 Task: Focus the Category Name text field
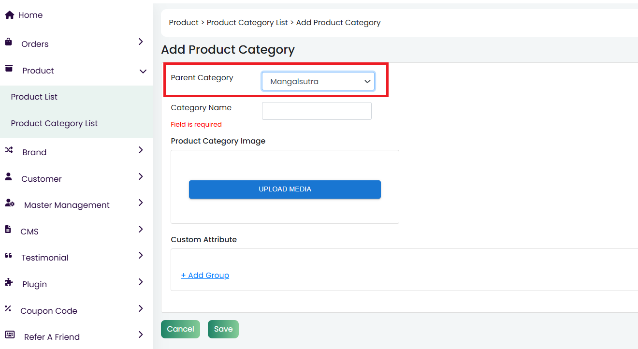pos(317,111)
